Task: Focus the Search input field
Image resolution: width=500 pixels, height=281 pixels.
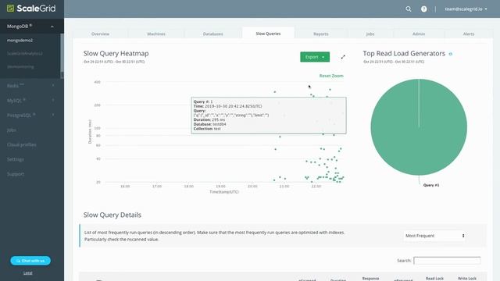Action: 447,261
